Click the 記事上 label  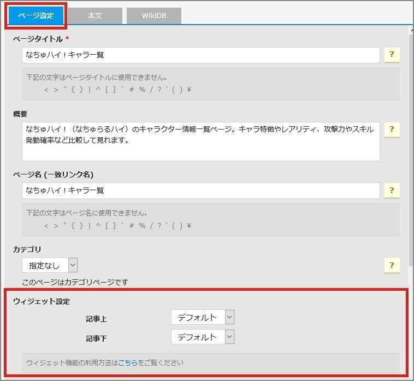tap(96, 319)
